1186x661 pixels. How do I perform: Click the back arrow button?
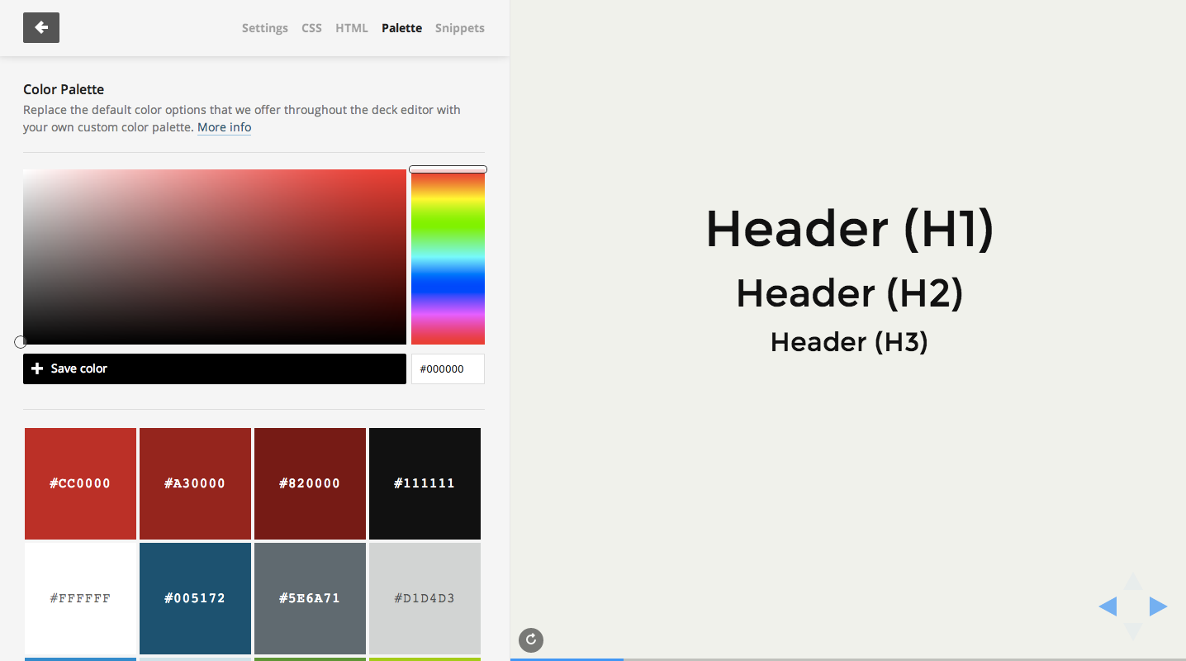41,27
